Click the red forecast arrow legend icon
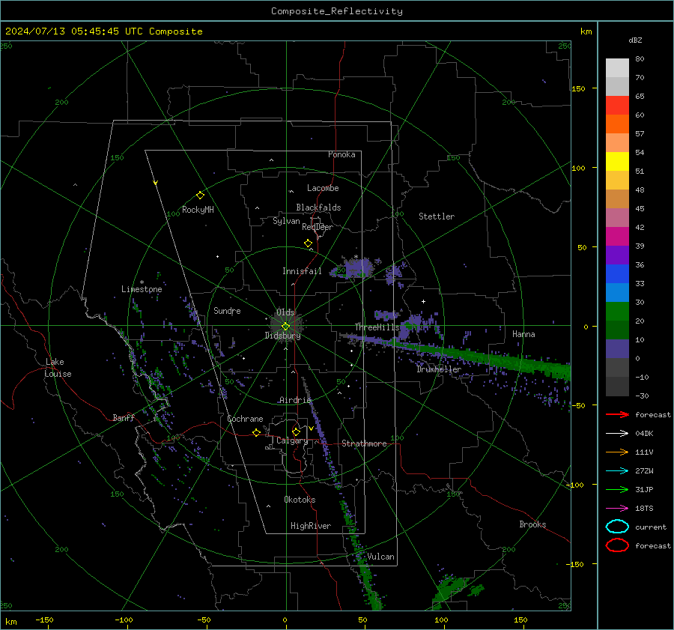The height and width of the screenshot is (630, 674). [x=617, y=414]
